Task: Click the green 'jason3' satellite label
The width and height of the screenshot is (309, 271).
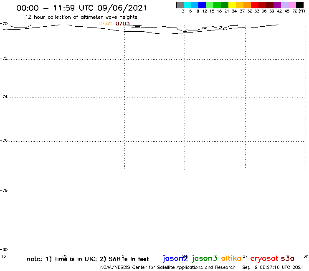Action: pos(205,258)
